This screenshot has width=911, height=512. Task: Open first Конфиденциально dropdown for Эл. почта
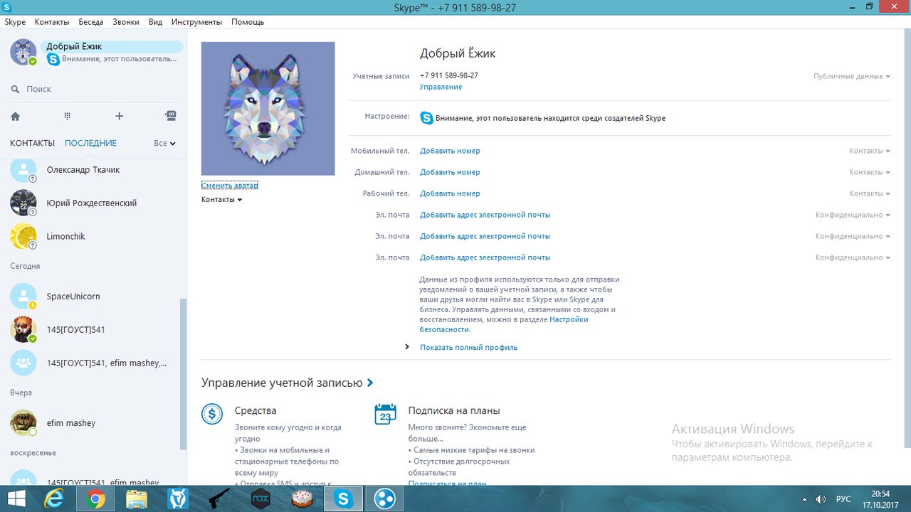(853, 215)
